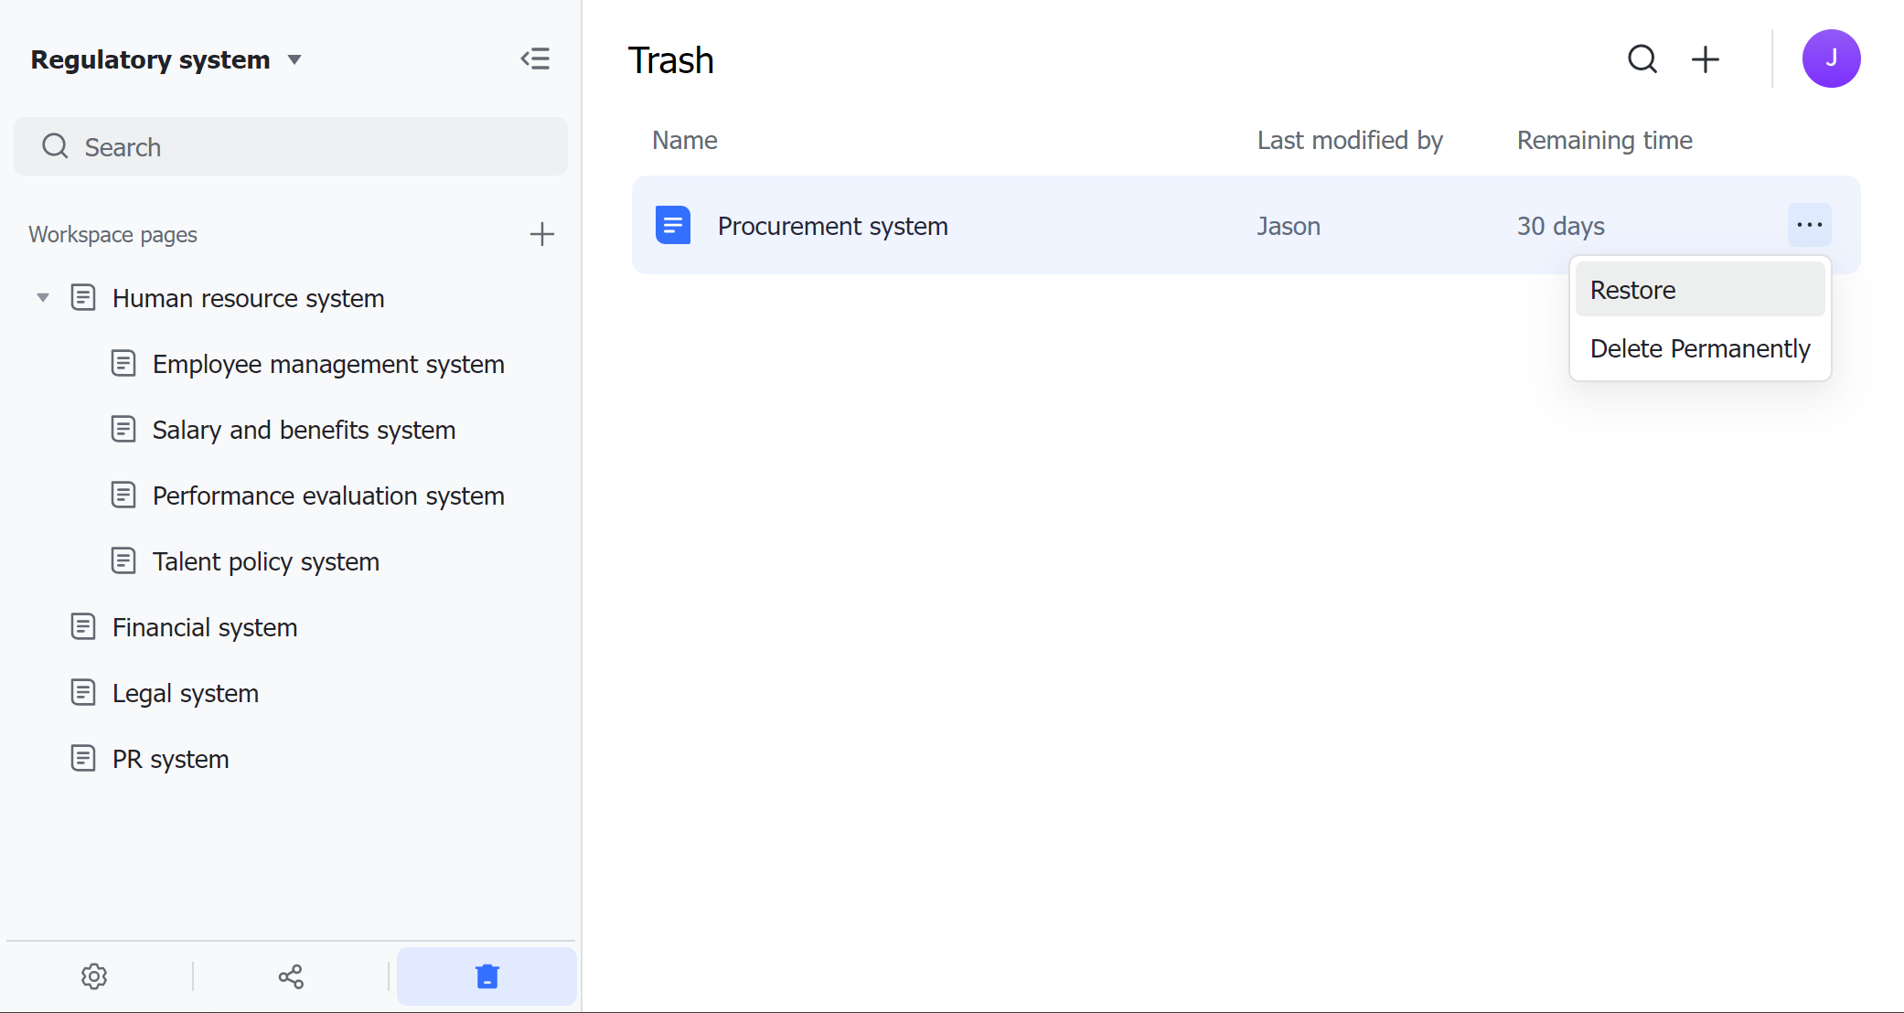Image resolution: width=1904 pixels, height=1013 pixels.
Task: Collapse the sidebar using the collapse icon
Action: pyautogui.click(x=536, y=58)
